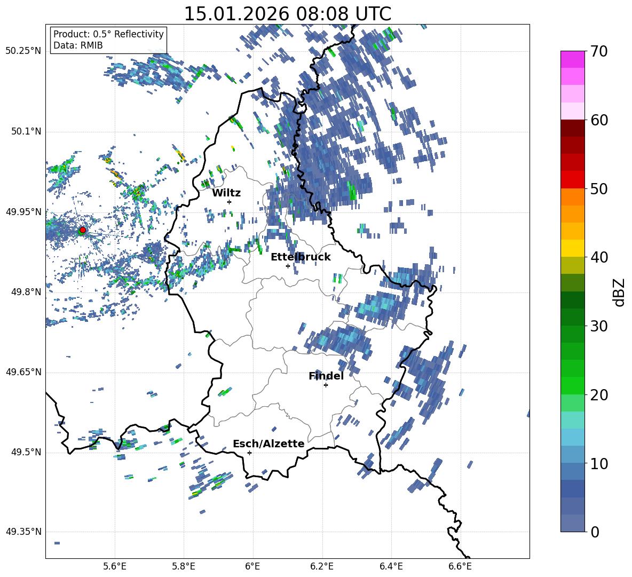Click the 6.6°E longitude label

(460, 566)
